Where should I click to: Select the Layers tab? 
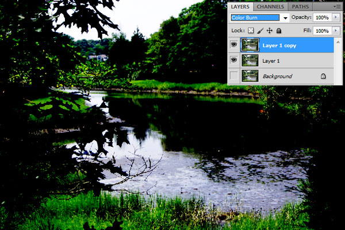coord(240,6)
